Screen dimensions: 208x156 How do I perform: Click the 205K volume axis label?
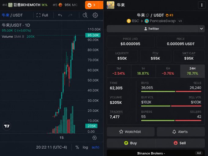(91, 126)
